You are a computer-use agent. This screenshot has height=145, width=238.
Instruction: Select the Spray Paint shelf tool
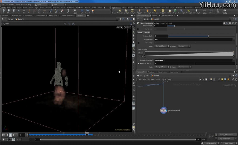[62, 11]
